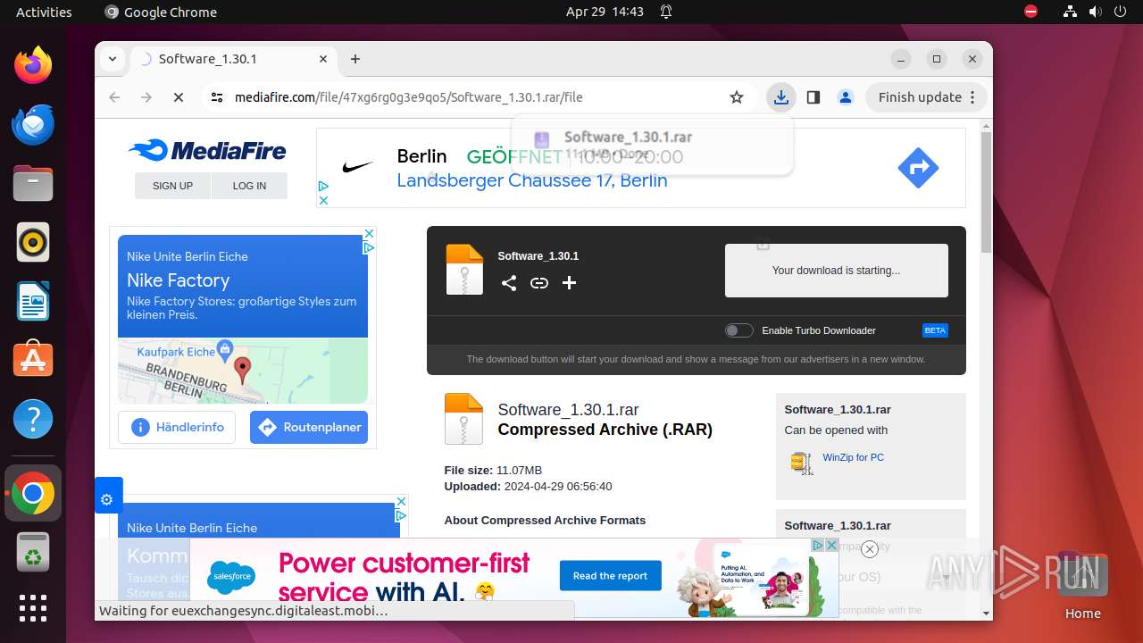Screen dimensions: 1143x643
Task: Open the Nike Factory ad headline
Action: [x=179, y=280]
